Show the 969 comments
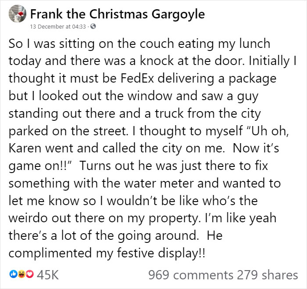 point(190,275)
